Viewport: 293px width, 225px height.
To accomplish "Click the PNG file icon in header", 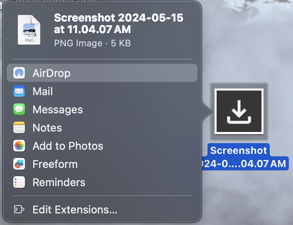I will coord(29,30).
